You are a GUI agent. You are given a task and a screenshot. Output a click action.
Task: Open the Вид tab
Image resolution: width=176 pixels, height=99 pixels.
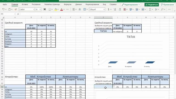point(104,4)
